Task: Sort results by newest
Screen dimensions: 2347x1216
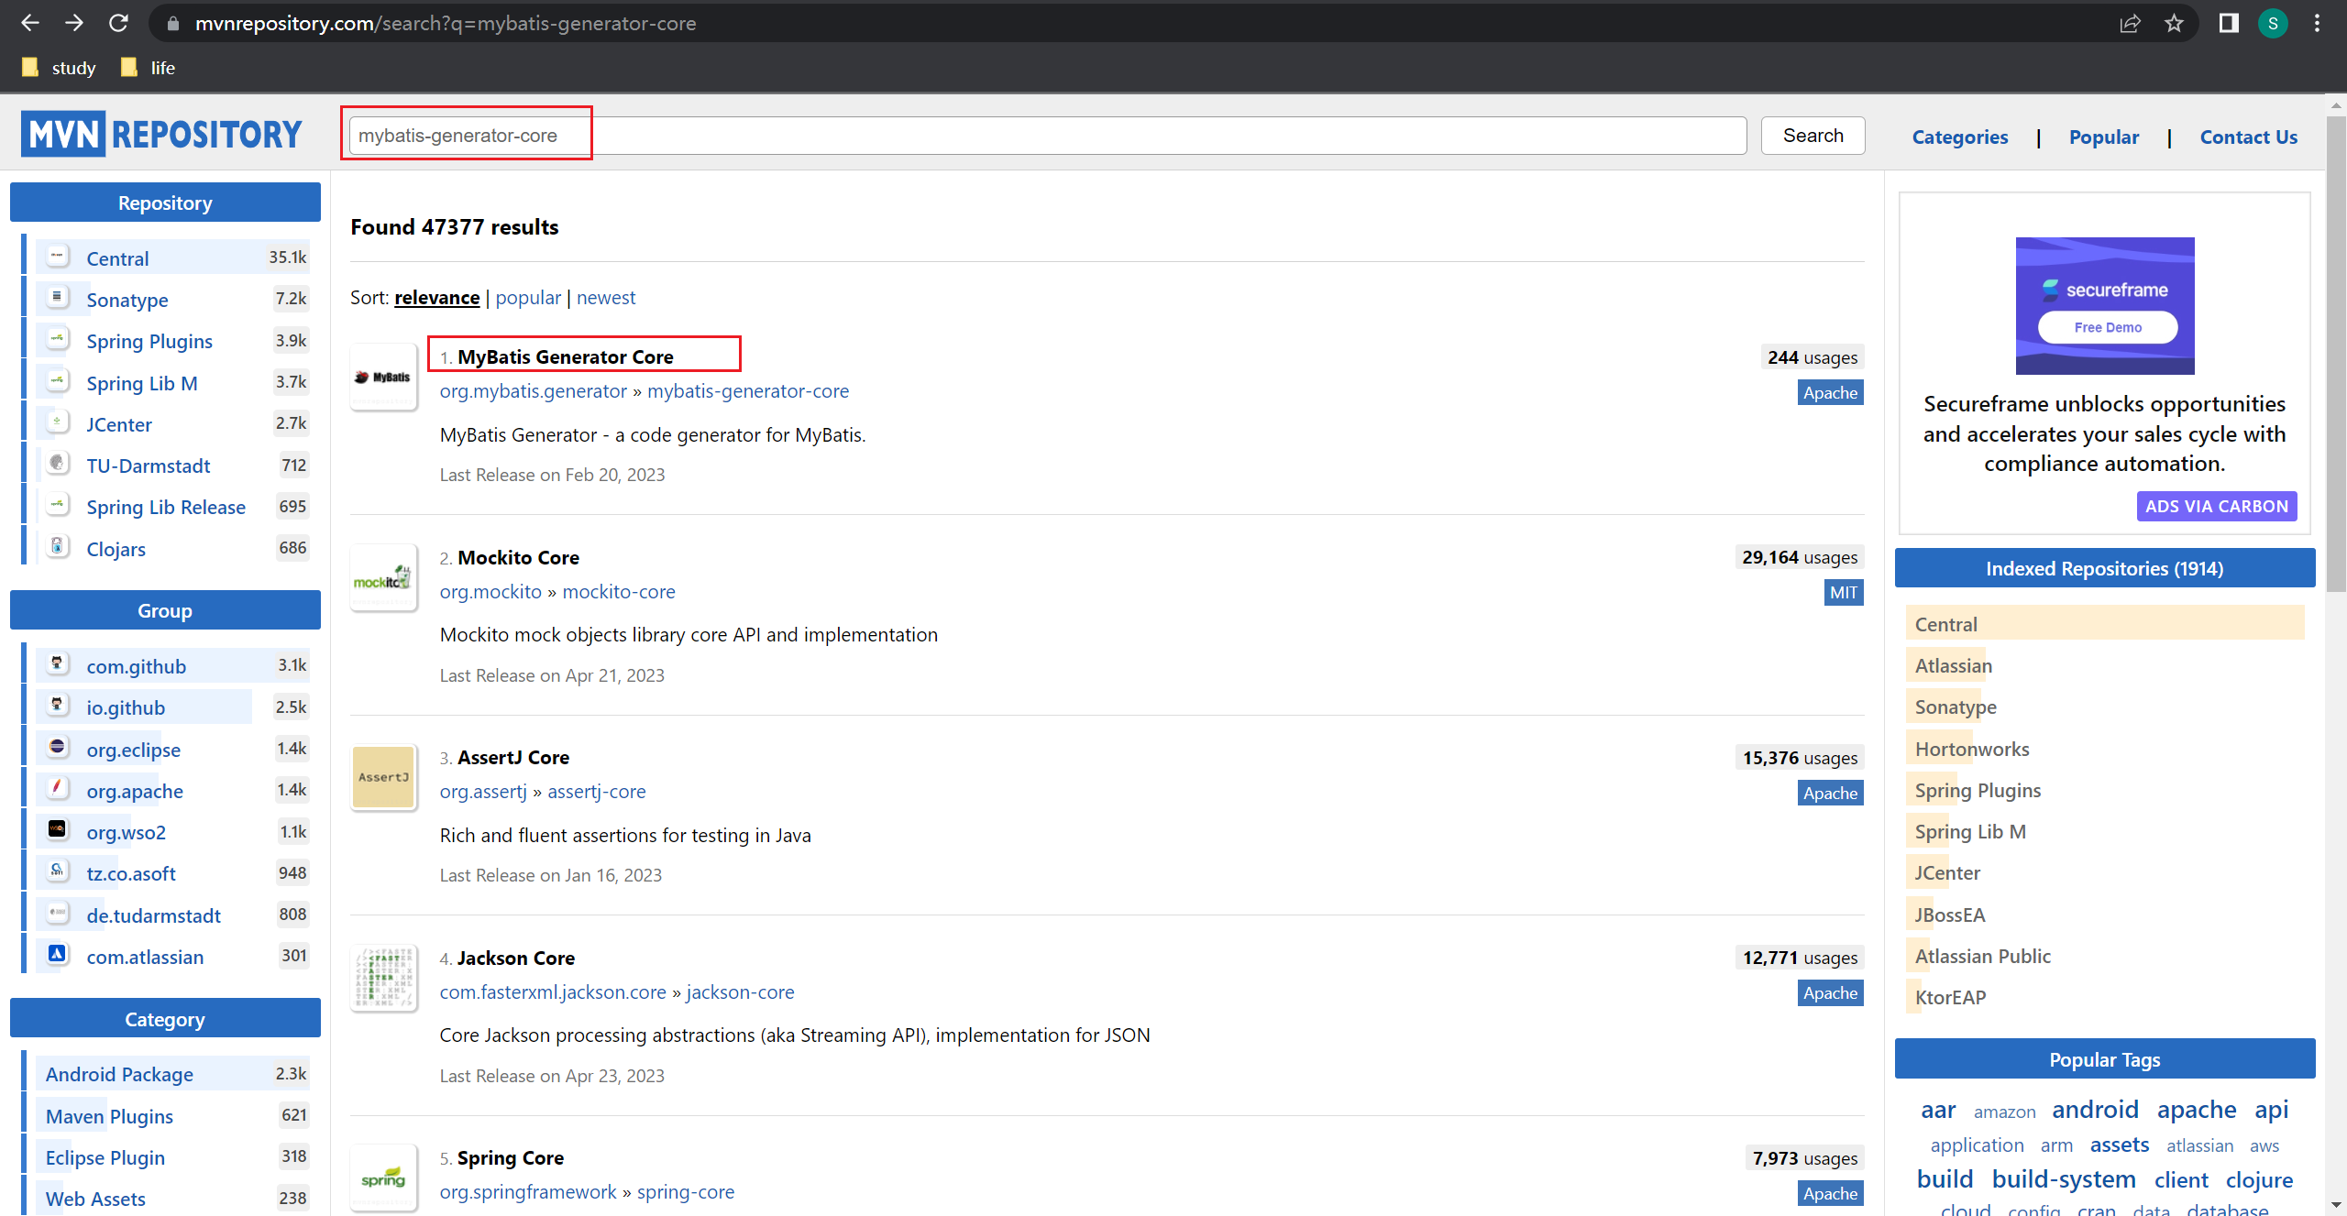Action: coord(606,298)
